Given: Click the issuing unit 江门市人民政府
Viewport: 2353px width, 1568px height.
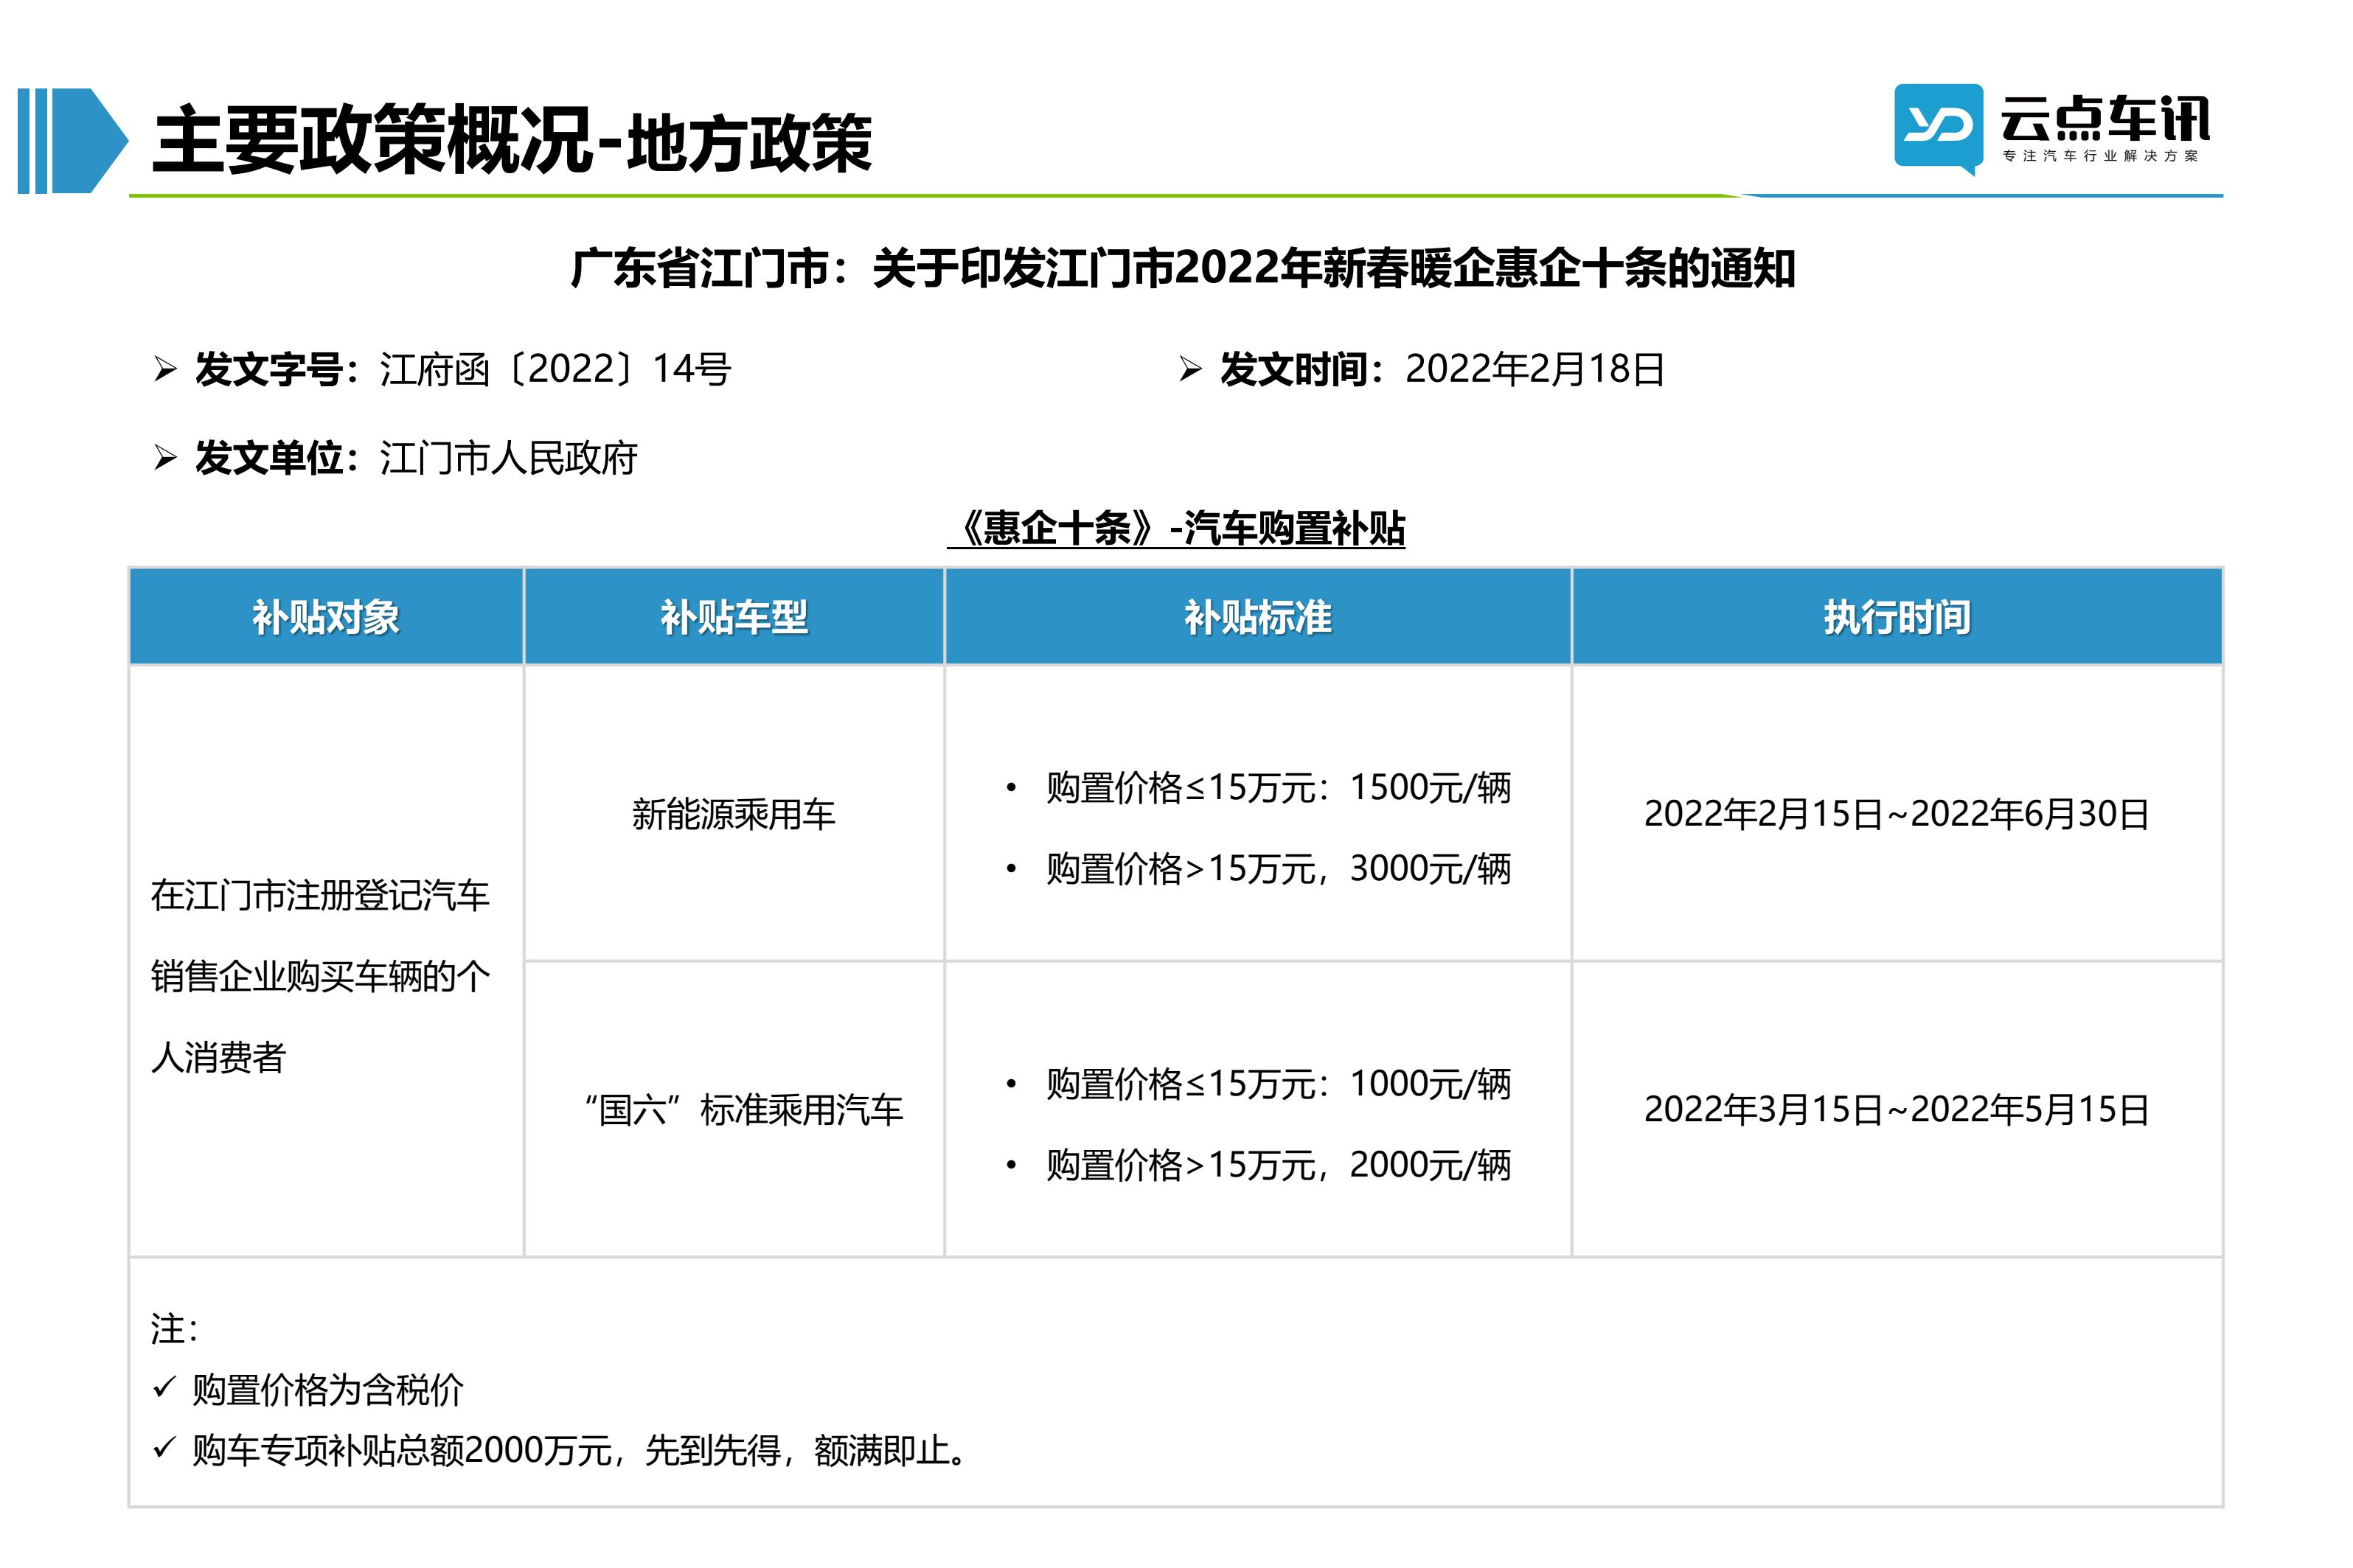Looking at the screenshot, I should 508,458.
